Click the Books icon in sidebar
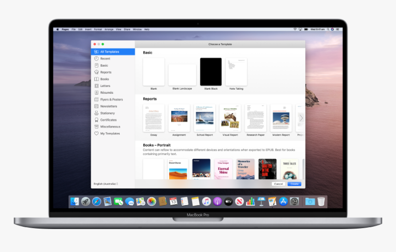Viewport: 396px width, 252px height. [x=96, y=79]
